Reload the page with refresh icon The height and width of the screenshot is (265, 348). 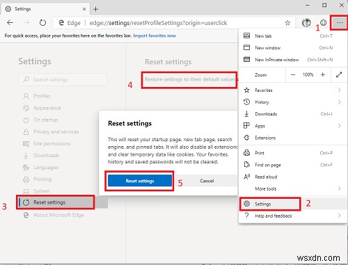tap(42, 23)
